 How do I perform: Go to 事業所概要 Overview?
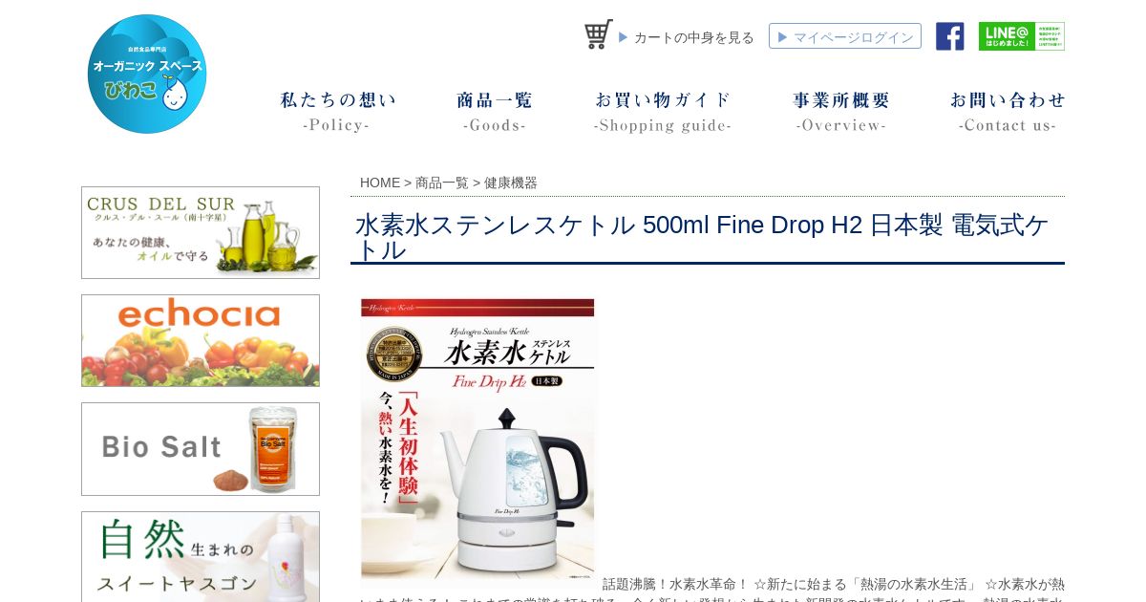[841, 112]
